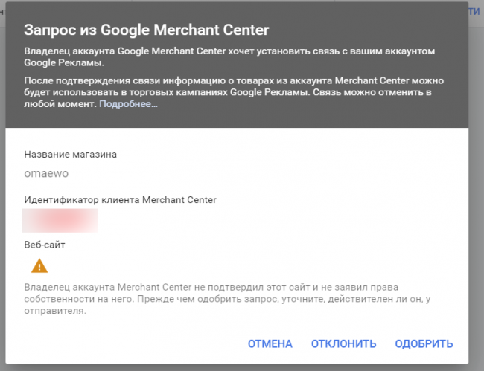484x371 pixels.
Task: Approve the request with ОДОБРИТЬ
Action: tap(424, 343)
